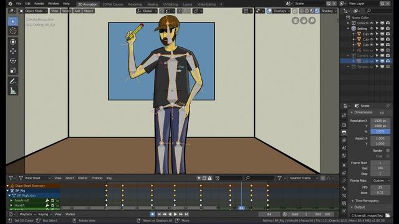Pin the Scene properties context
Image resolution: width=399 pixels, height=224 pixels.
point(388,106)
